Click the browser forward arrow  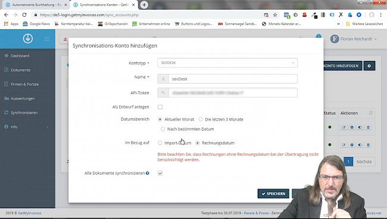[15, 15]
